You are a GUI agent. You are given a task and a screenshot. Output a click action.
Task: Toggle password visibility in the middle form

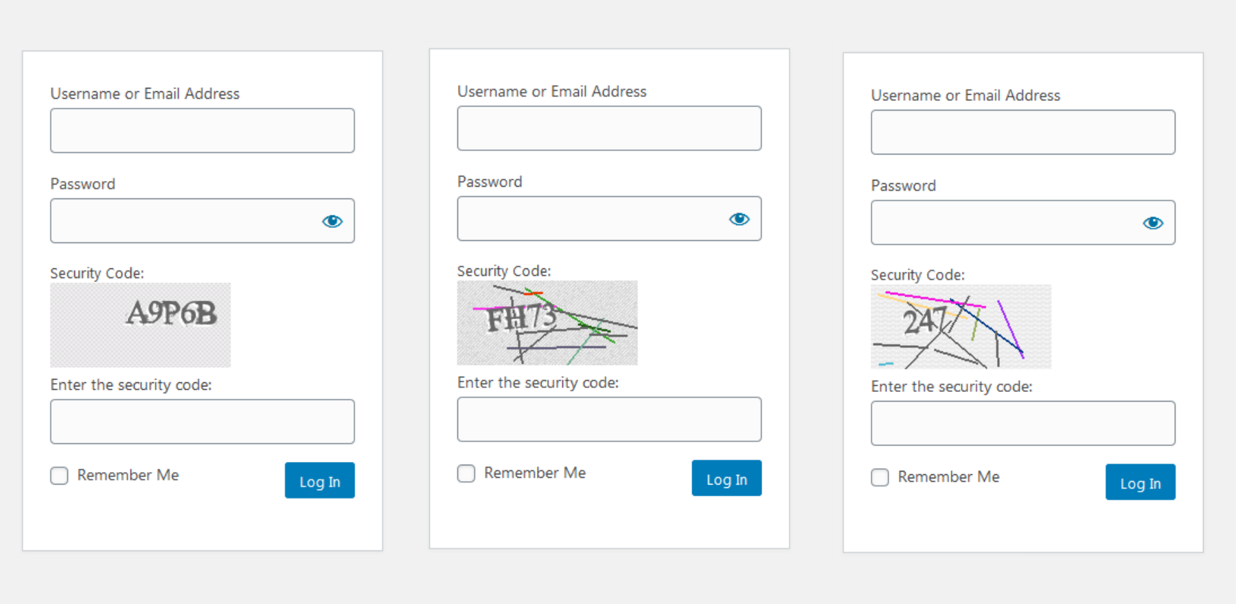739,219
